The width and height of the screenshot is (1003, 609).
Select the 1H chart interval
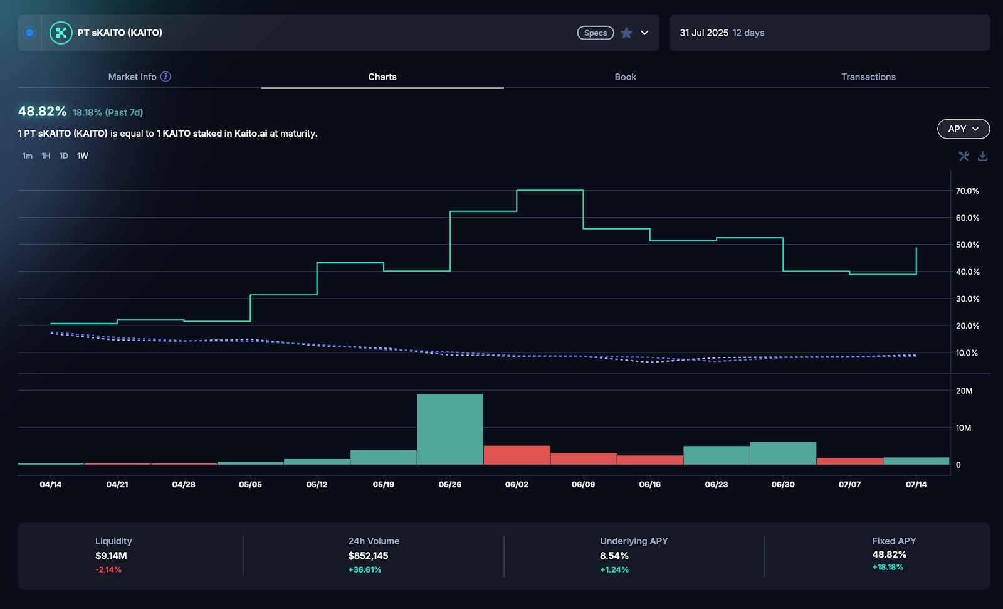pos(45,156)
